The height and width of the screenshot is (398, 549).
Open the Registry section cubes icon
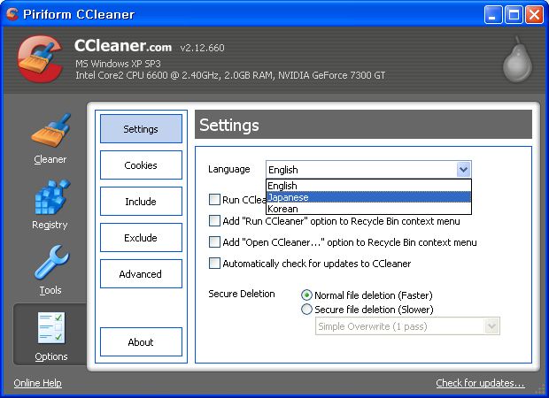pyautogui.click(x=52, y=196)
